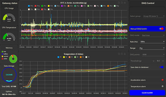Click the zoom icon on the Acceleration chart
Viewport: 166px width, 97px height.
coord(119,3)
